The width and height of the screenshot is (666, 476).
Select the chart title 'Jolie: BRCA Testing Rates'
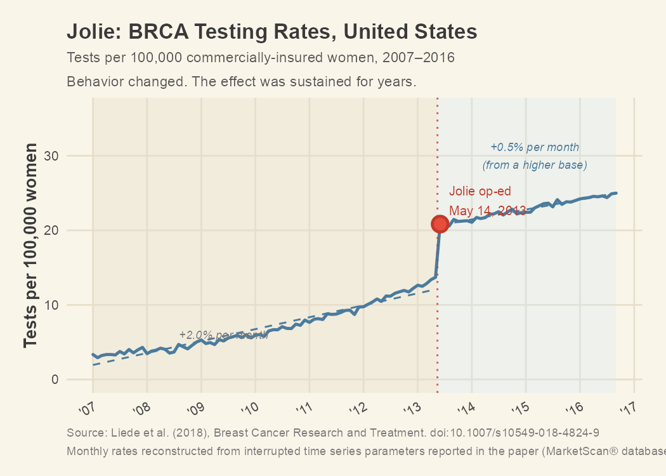[202, 32]
